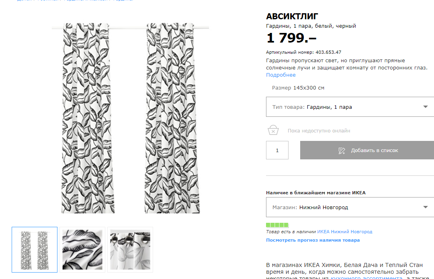
Task: Click the Пока недоступно онлайн label
Action: pyautogui.click(x=319, y=131)
